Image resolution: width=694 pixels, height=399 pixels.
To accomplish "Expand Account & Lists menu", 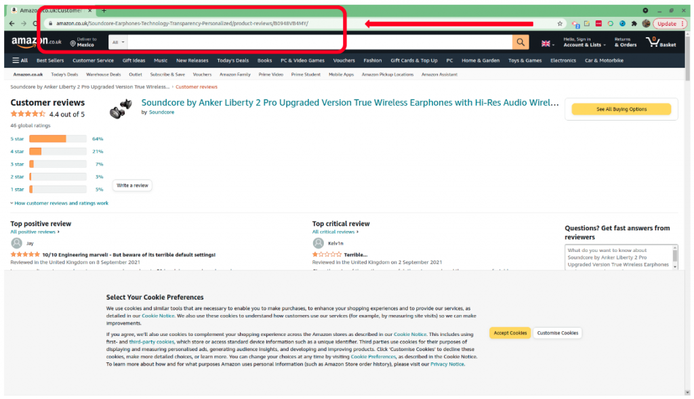I will pyautogui.click(x=584, y=43).
